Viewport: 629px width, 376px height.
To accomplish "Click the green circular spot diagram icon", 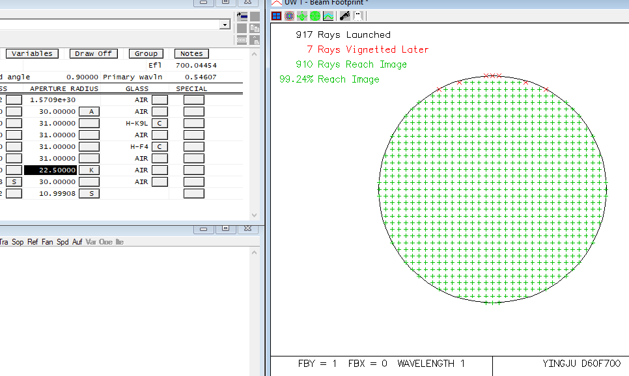I will [315, 16].
